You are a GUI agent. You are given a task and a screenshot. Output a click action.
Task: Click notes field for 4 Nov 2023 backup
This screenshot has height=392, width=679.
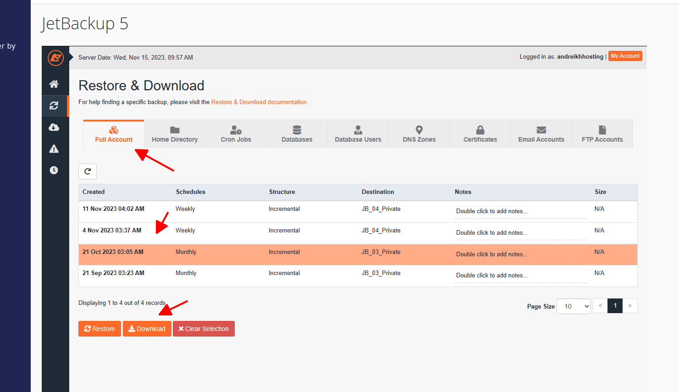tap(521, 233)
